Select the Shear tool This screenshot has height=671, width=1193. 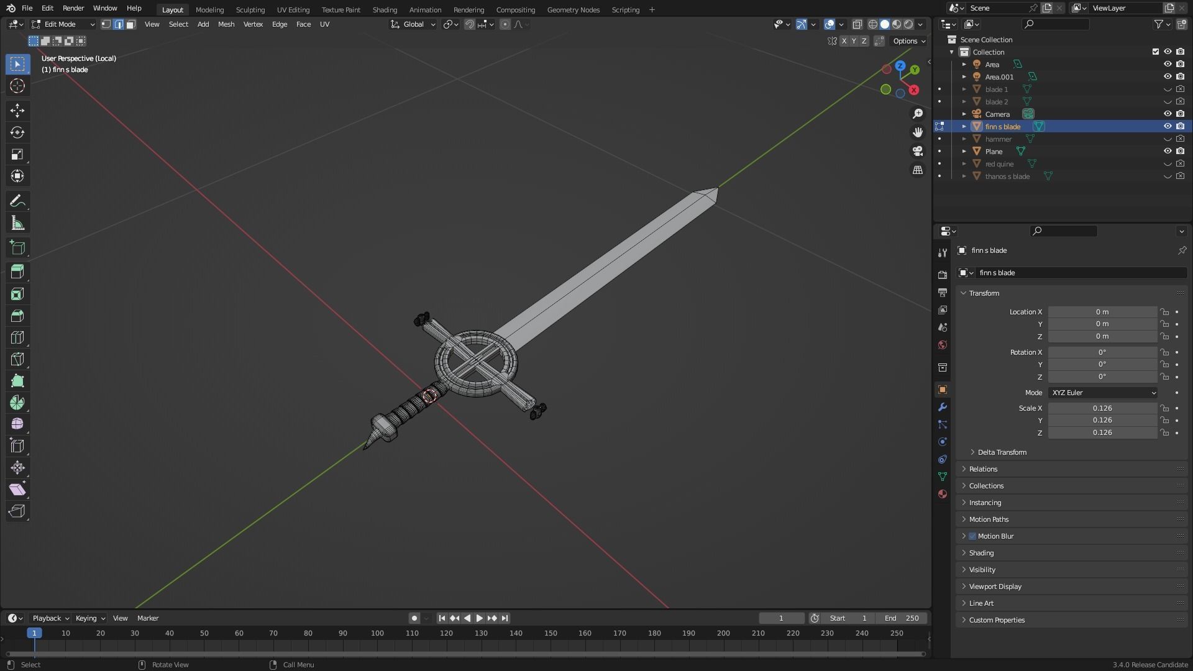[x=17, y=490]
